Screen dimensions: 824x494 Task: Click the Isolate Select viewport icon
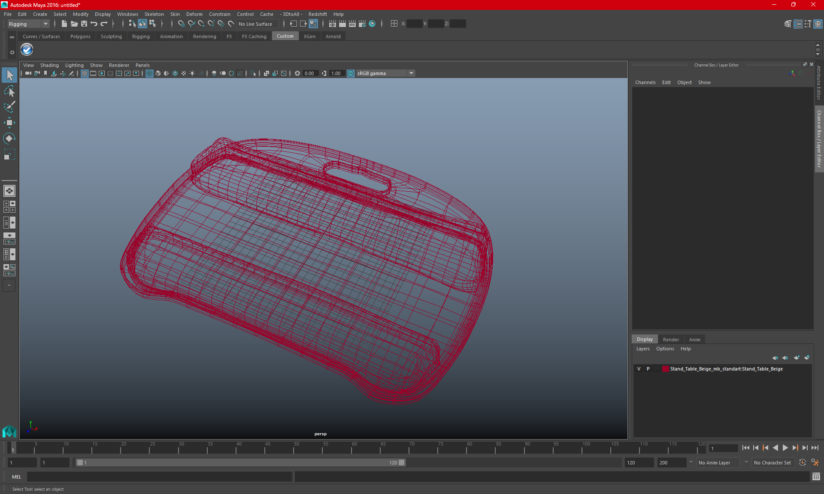253,73
